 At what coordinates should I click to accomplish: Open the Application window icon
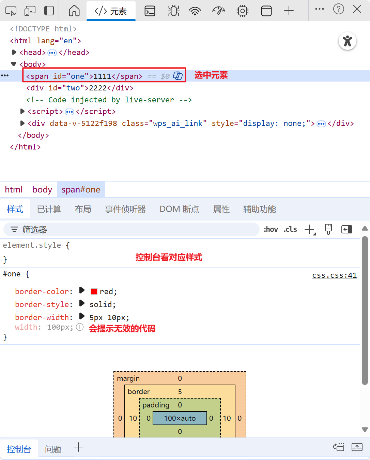tap(266, 11)
